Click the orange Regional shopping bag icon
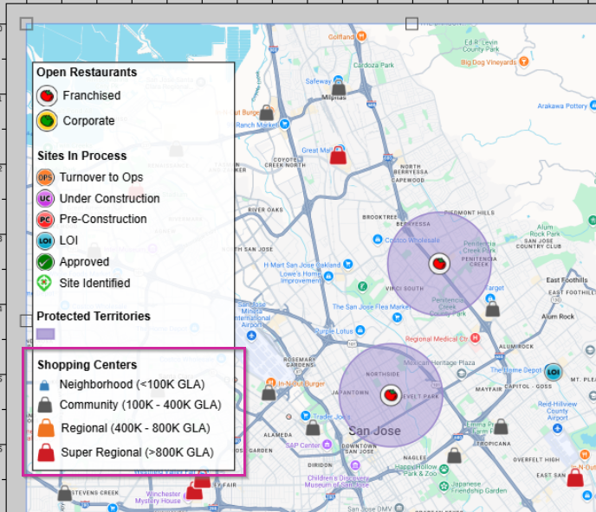This screenshot has height=512, width=596. click(x=47, y=428)
